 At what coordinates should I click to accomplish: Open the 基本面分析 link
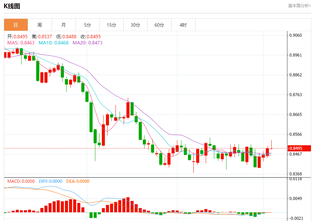(x=299, y=5)
